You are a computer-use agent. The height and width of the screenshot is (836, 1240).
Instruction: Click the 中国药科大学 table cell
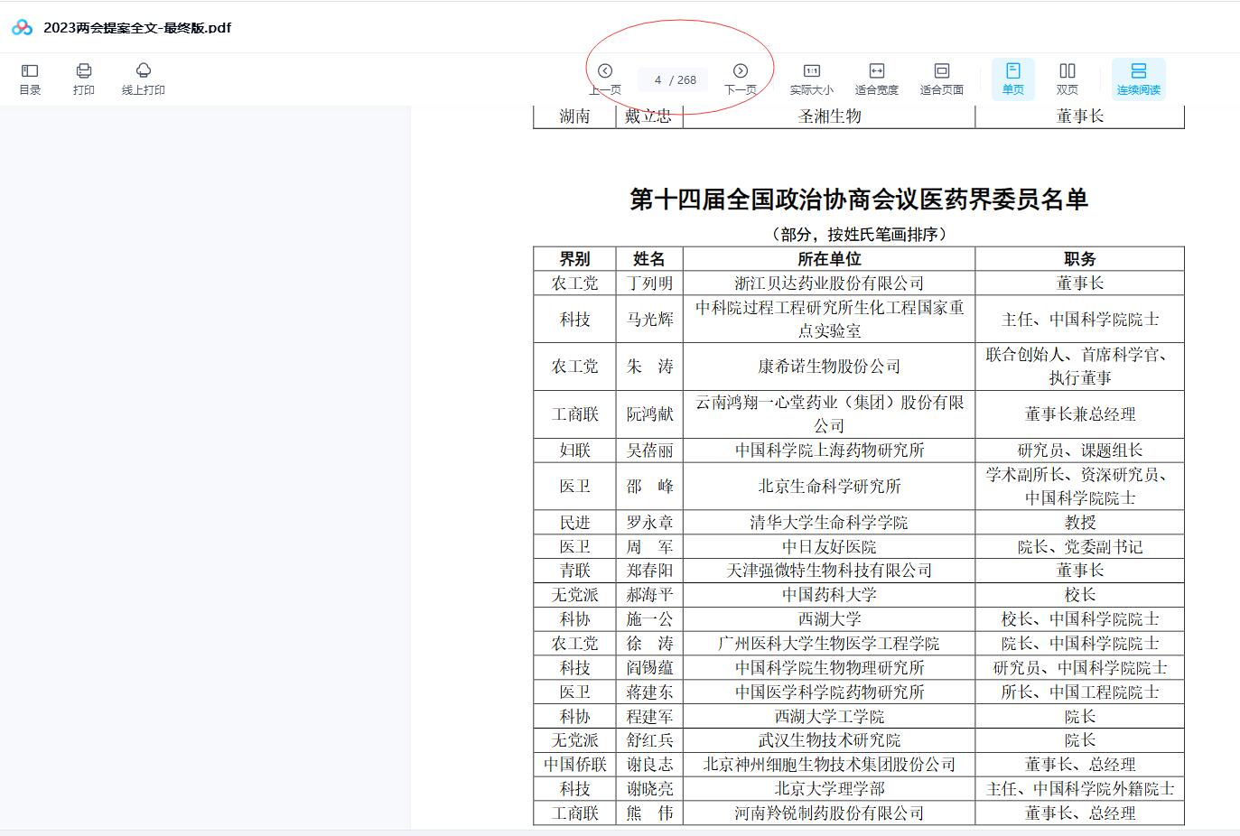point(828,595)
